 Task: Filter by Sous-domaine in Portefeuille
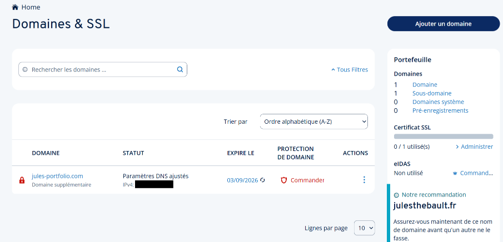[431, 93]
